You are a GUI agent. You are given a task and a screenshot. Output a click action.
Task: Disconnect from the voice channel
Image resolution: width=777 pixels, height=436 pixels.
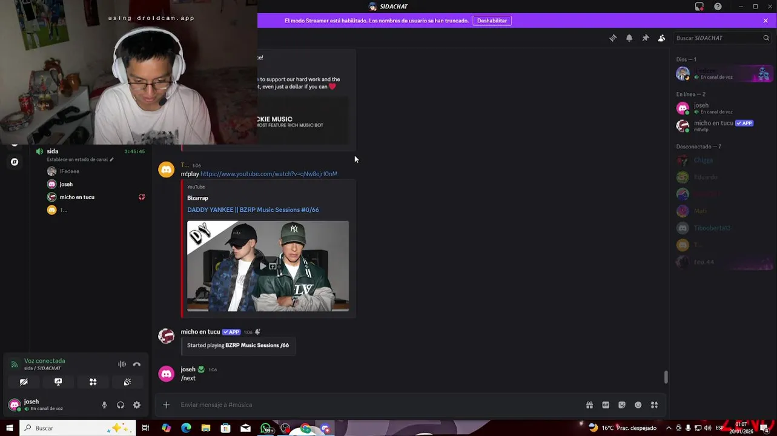click(x=137, y=365)
